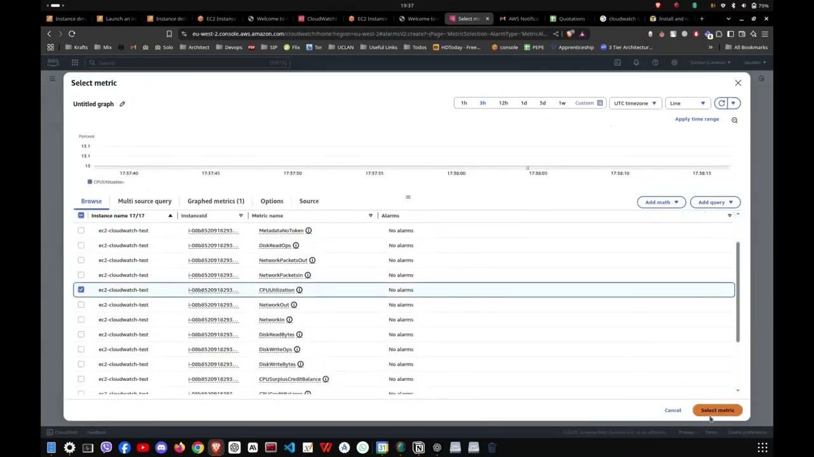Check the NetworkIn row checkbox
814x457 pixels.
click(81, 319)
